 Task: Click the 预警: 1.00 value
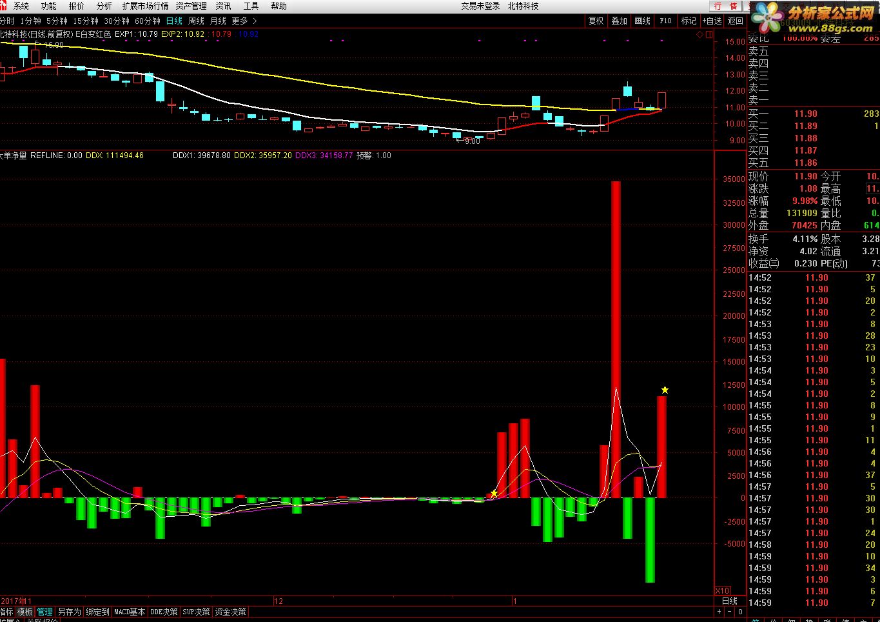click(x=374, y=155)
